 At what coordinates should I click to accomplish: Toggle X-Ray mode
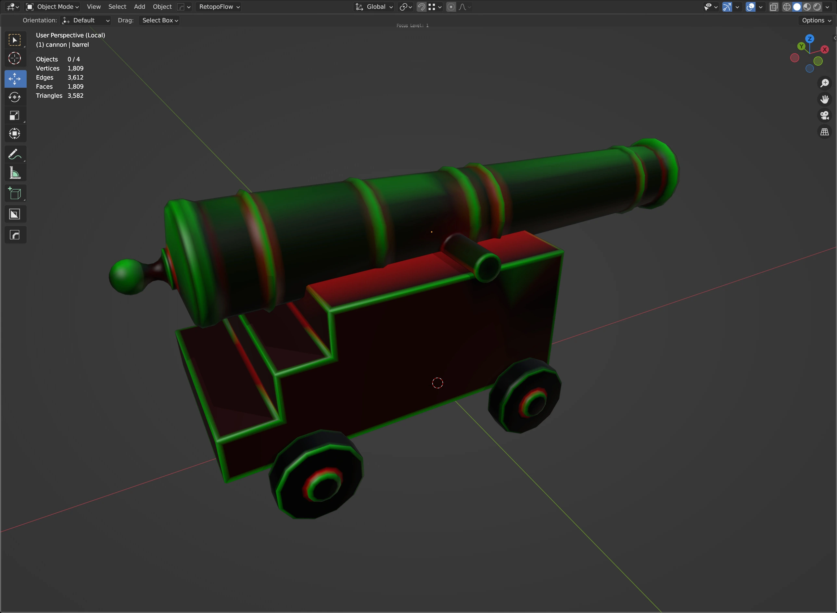tap(774, 7)
